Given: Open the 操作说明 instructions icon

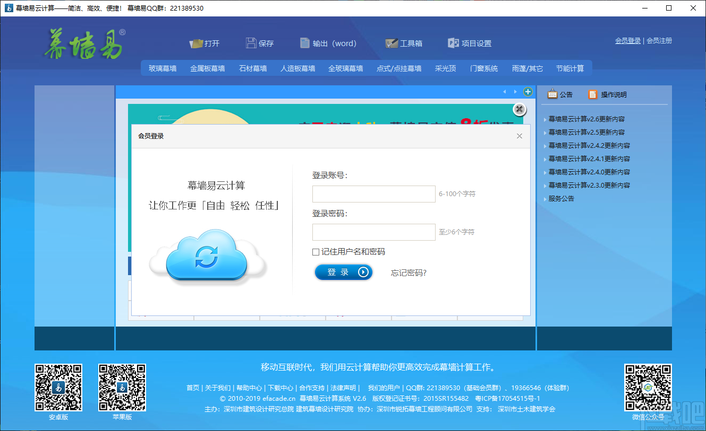Looking at the screenshot, I should pyautogui.click(x=592, y=94).
